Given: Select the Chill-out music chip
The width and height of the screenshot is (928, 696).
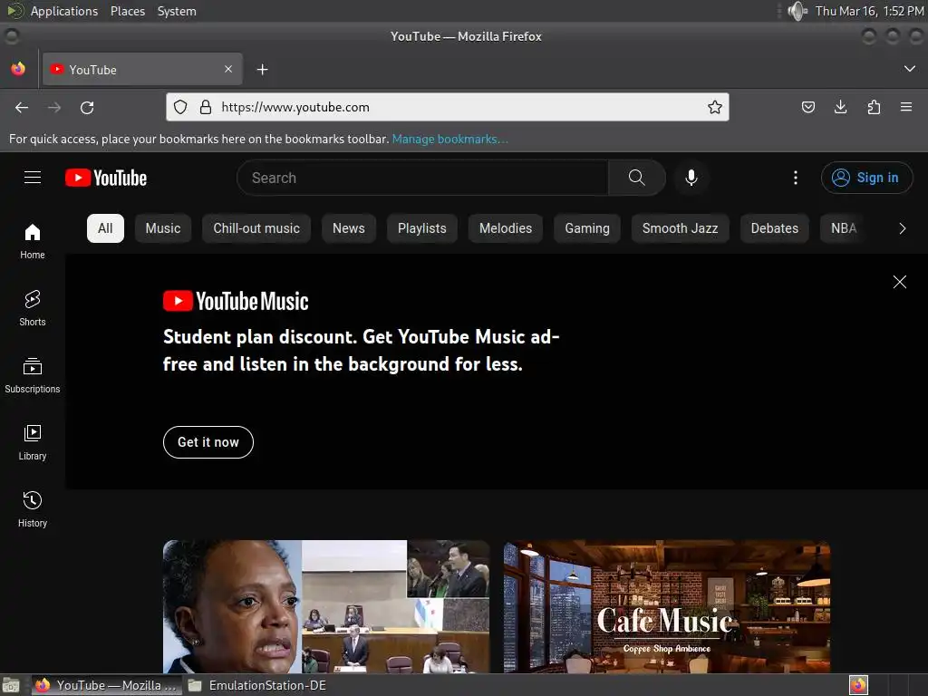Looking at the screenshot, I should [x=256, y=228].
